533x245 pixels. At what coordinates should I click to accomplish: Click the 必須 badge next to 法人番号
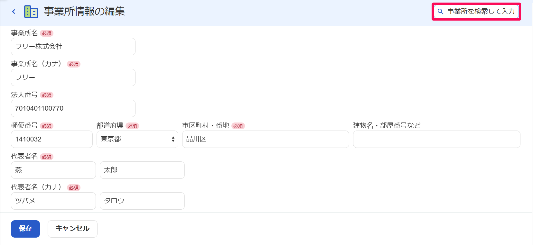(x=47, y=95)
